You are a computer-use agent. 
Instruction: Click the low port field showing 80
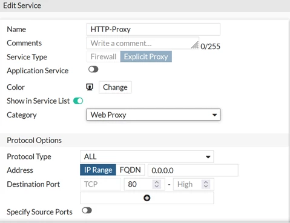click(x=145, y=184)
